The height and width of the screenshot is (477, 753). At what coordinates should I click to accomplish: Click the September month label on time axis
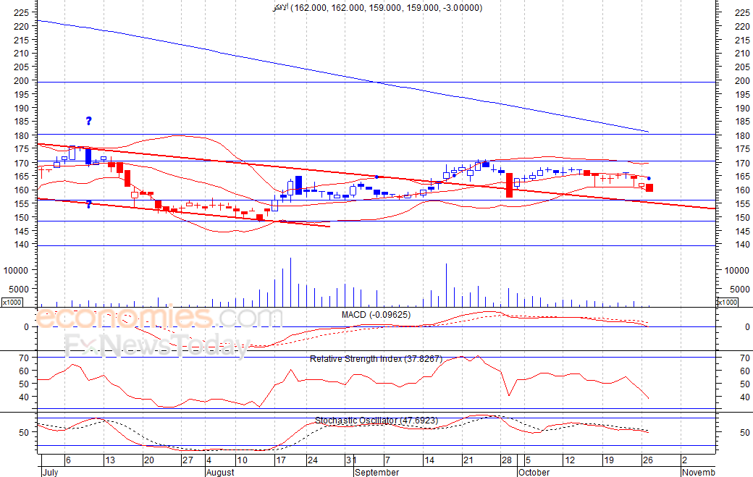click(376, 472)
